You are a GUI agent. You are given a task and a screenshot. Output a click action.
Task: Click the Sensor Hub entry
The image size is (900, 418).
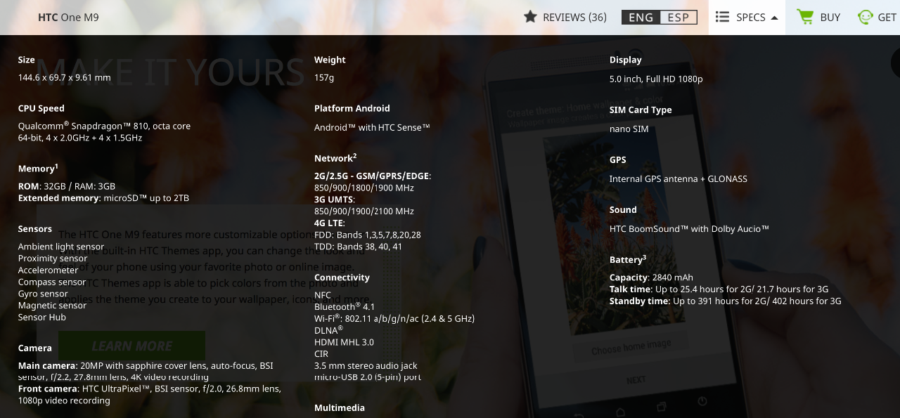tap(42, 317)
